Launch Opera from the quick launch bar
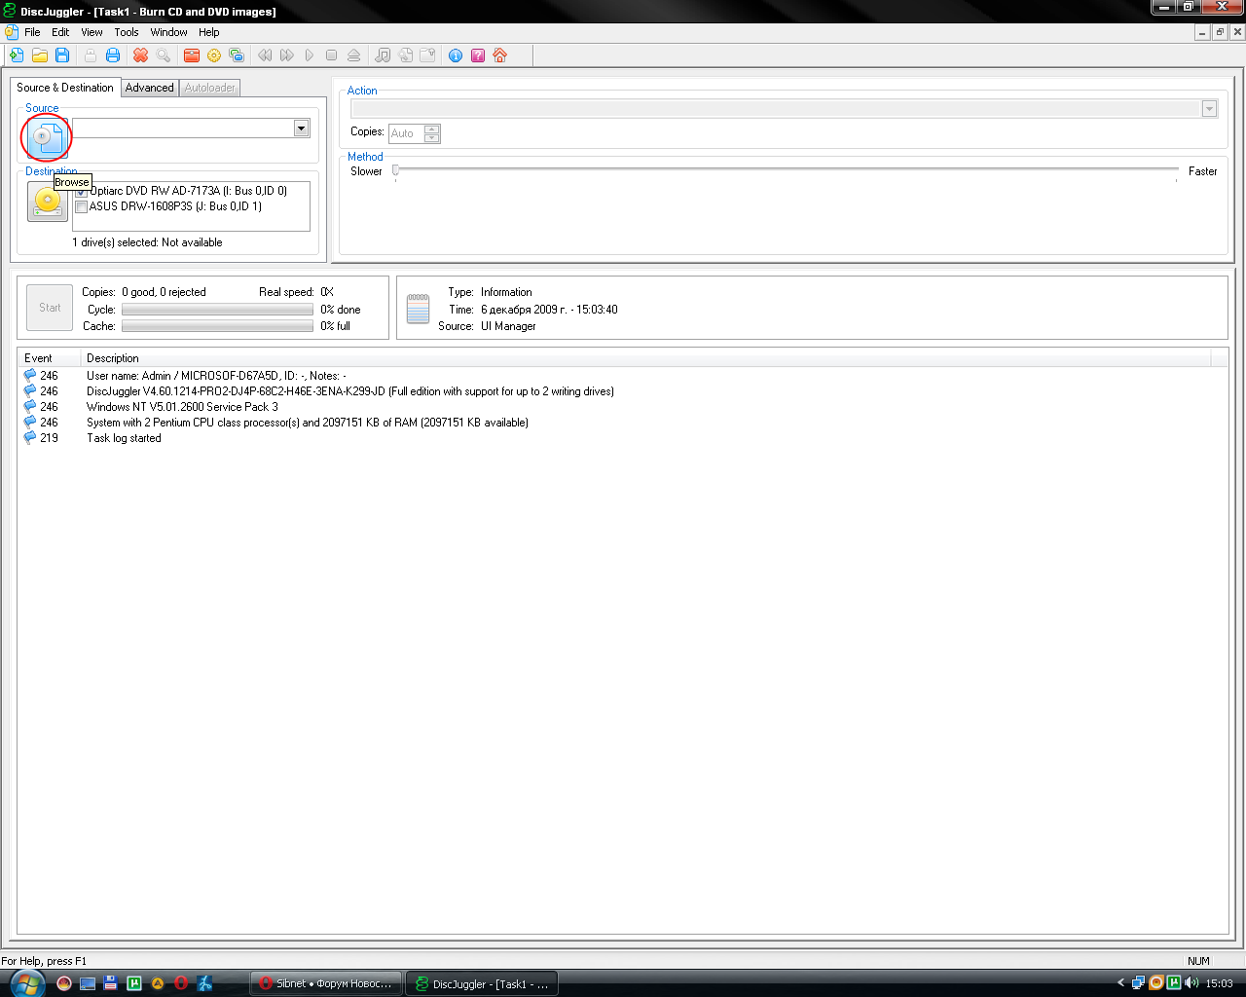Image resolution: width=1246 pixels, height=997 pixels. (x=181, y=983)
